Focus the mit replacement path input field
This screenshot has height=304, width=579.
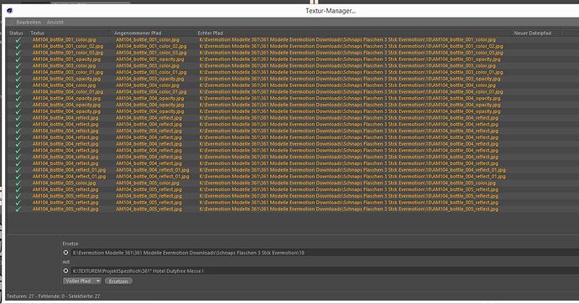(x=325, y=271)
